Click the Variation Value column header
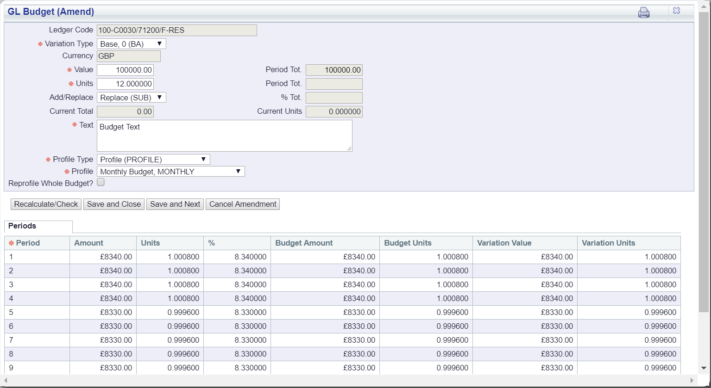The image size is (711, 388). 525,243
